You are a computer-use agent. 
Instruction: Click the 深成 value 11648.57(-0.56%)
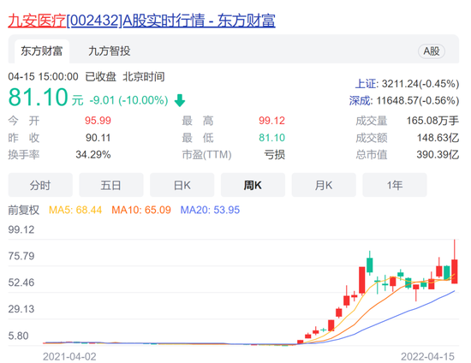point(418,100)
